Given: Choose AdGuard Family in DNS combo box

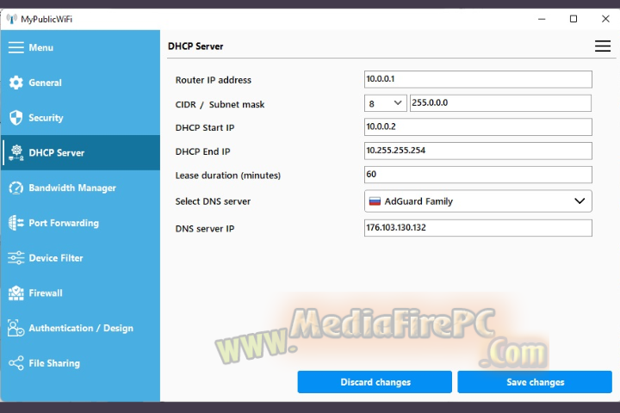Looking at the screenshot, I should 478,200.
